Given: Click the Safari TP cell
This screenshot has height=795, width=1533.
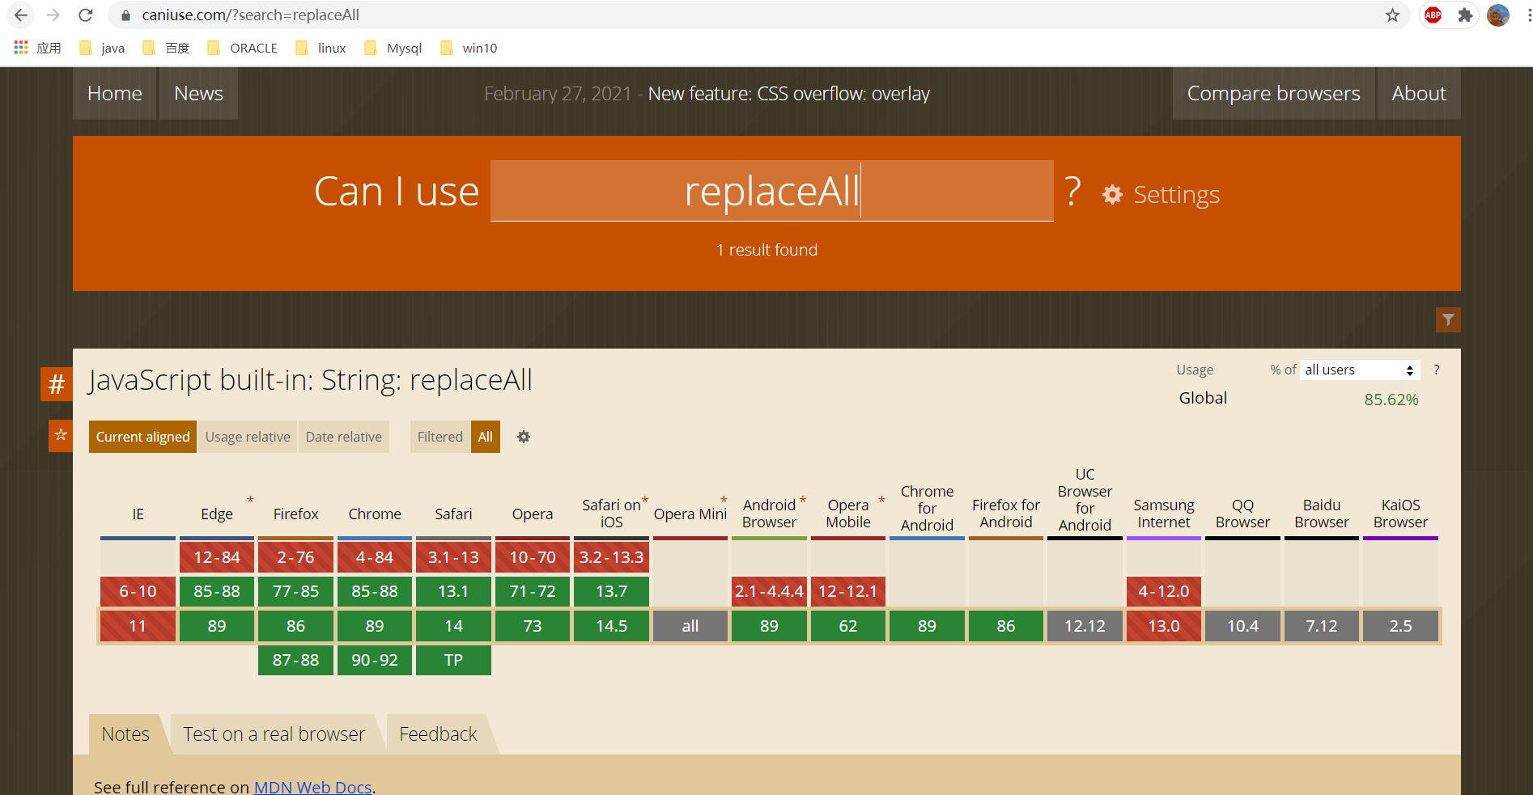Looking at the screenshot, I should (x=453, y=660).
